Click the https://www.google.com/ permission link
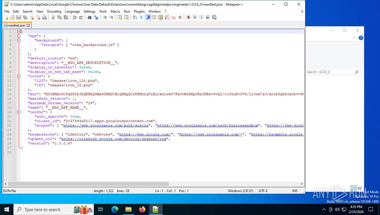Viewport: 380px width, 215px height. click(x=145, y=134)
